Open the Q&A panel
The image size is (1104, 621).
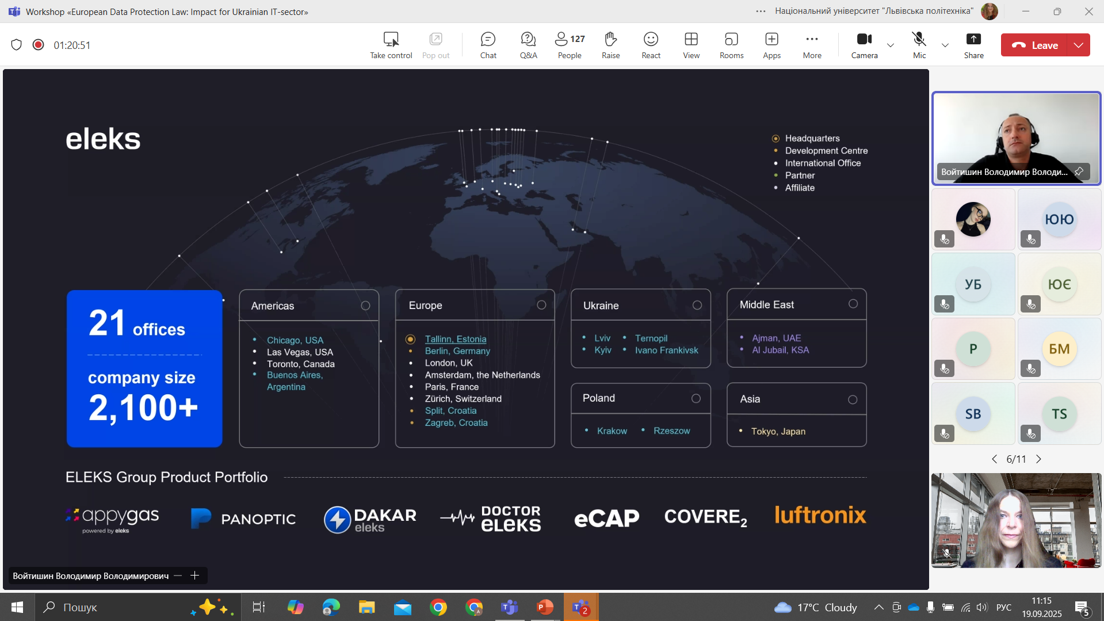tap(528, 45)
